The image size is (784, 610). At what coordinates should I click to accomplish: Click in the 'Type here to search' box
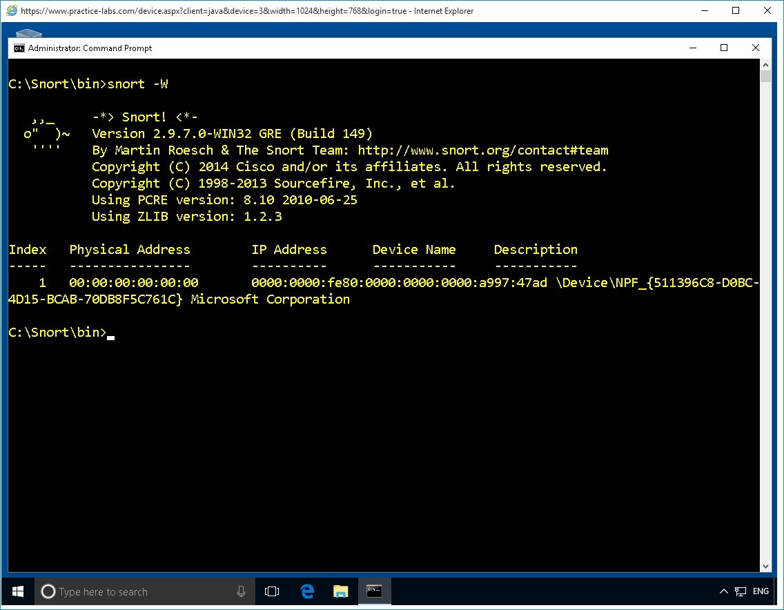coord(138,591)
